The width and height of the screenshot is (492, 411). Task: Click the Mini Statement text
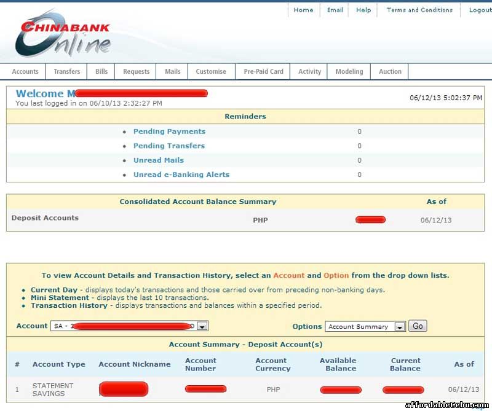[60, 298]
